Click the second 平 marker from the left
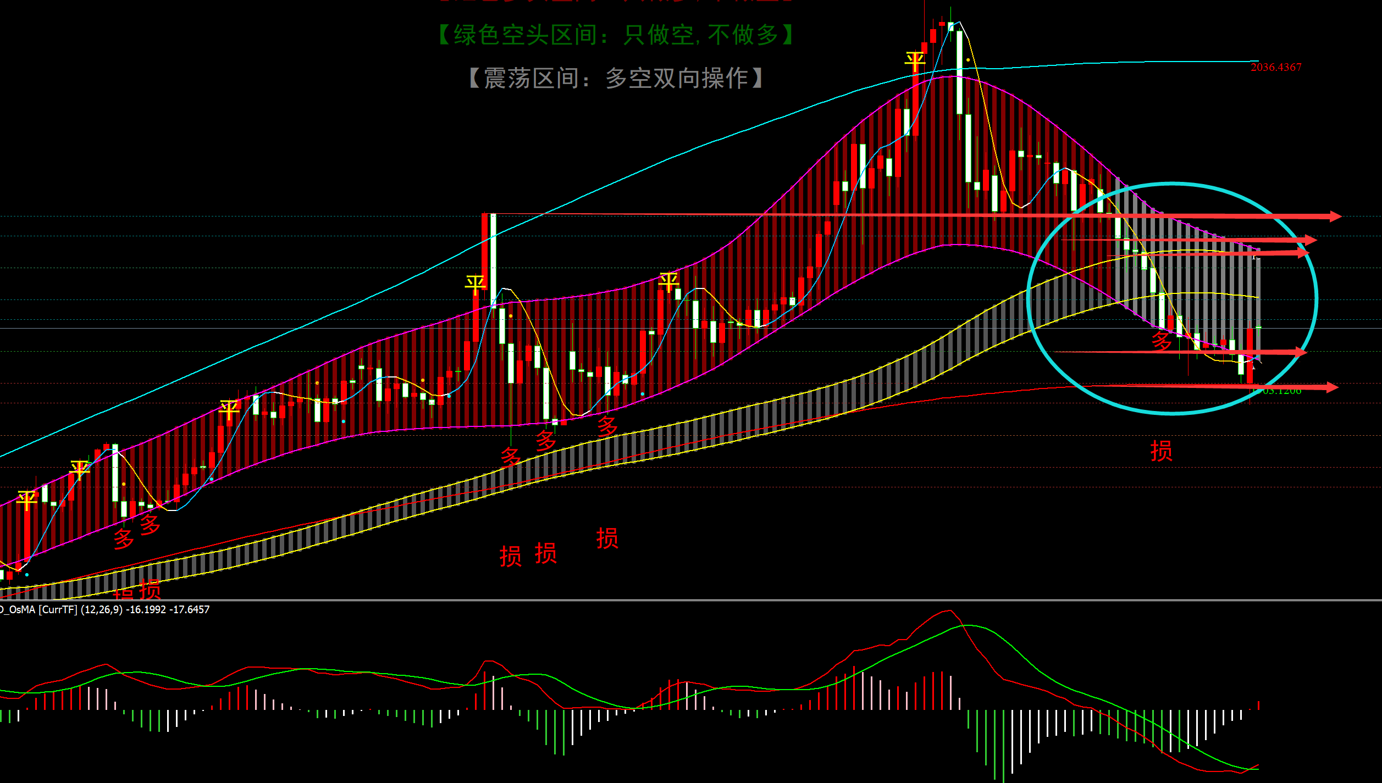Image resolution: width=1382 pixels, height=783 pixels. point(79,470)
